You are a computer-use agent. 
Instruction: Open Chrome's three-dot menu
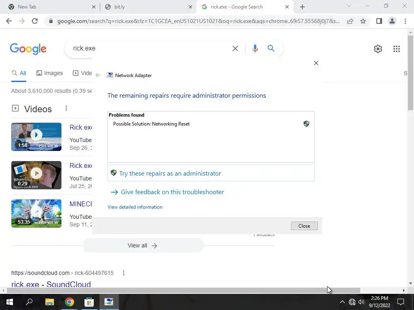coord(405,21)
